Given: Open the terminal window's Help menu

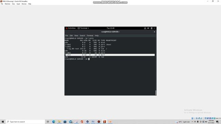Looking at the screenshot, I should point(97,35).
